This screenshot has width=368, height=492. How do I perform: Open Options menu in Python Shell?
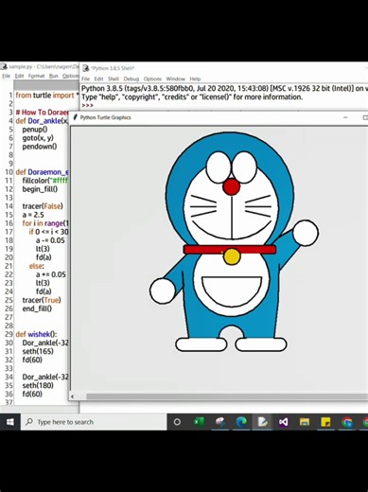coord(152,79)
